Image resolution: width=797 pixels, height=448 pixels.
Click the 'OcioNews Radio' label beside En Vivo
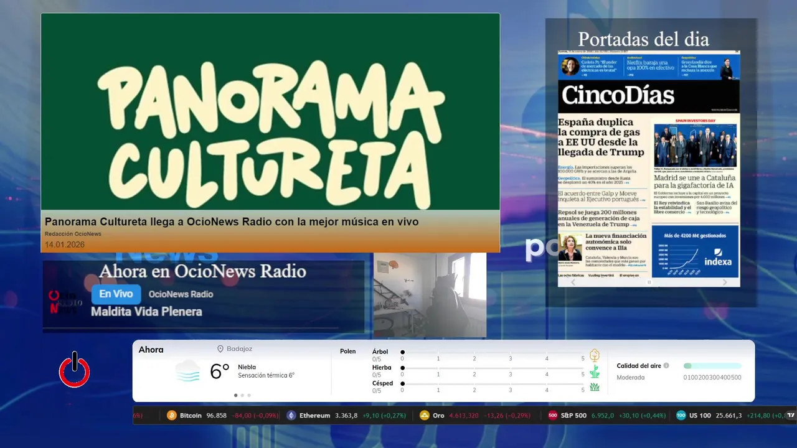tap(181, 294)
